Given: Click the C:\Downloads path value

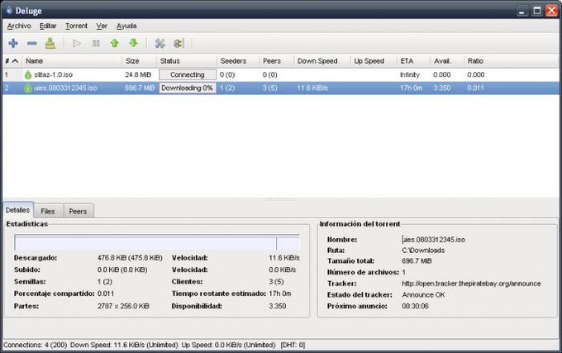Looking at the screenshot, I should (x=423, y=250).
